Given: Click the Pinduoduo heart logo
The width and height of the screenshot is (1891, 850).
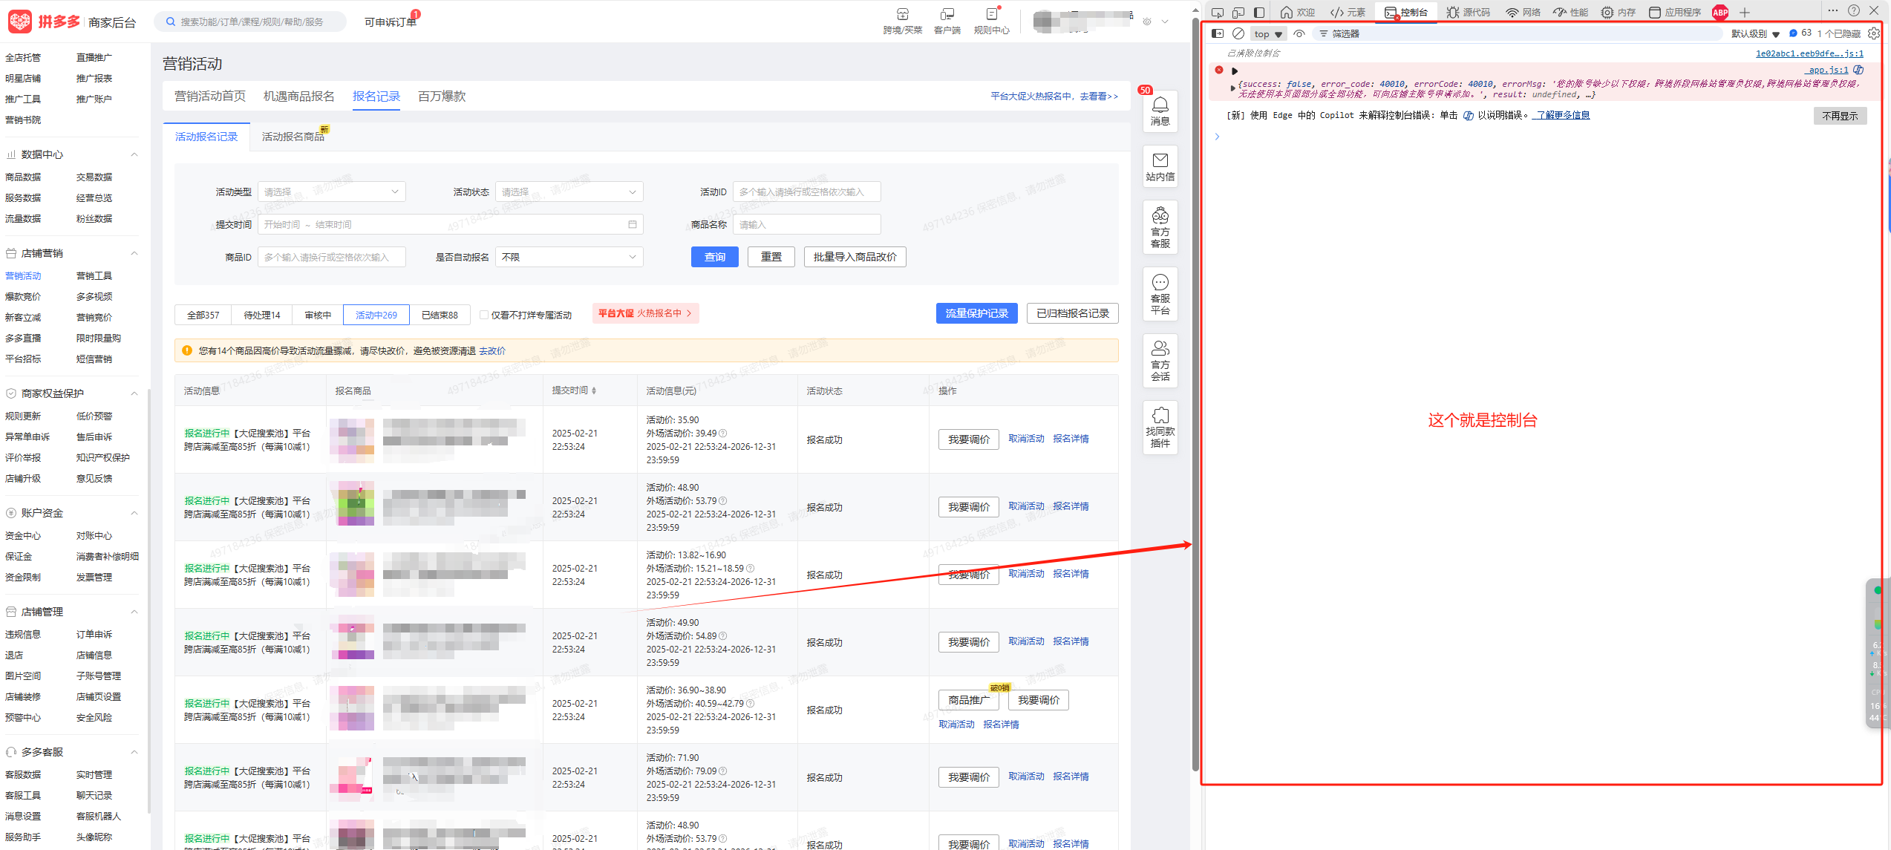Looking at the screenshot, I should [20, 22].
